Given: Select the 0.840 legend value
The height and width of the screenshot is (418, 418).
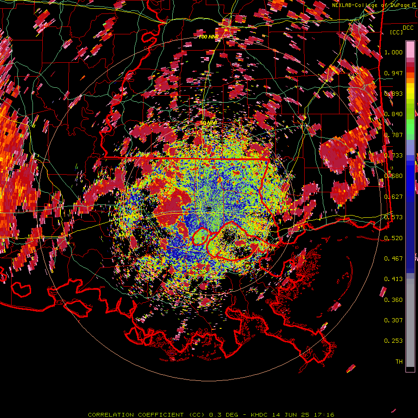Looking at the screenshot, I should pos(393,114).
